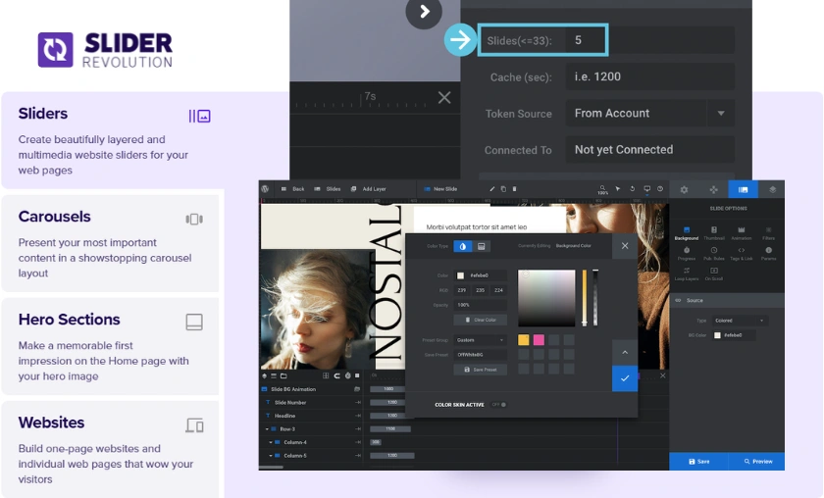Click the Clear Color button
The width and height of the screenshot is (824, 498).
pos(481,320)
